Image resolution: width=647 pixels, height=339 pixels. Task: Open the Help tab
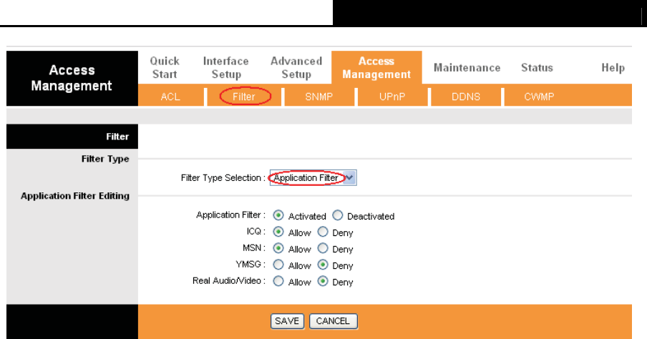[613, 68]
